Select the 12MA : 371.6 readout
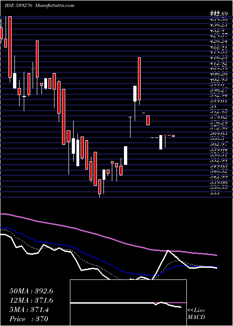The image size is (233, 326). tap(31, 300)
